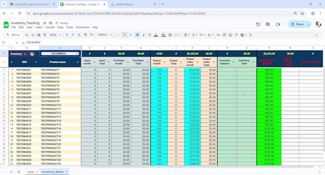Click the insert comment icon
Image resolution: width=325 pixels, height=175 pixels.
(x=224, y=35)
